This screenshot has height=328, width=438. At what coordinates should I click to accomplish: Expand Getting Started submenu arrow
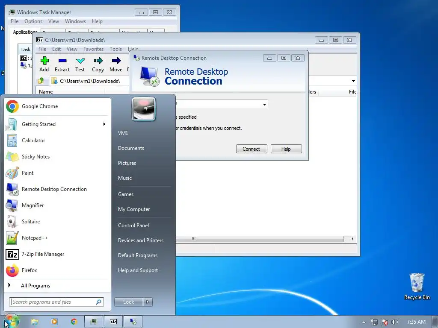pos(104,124)
